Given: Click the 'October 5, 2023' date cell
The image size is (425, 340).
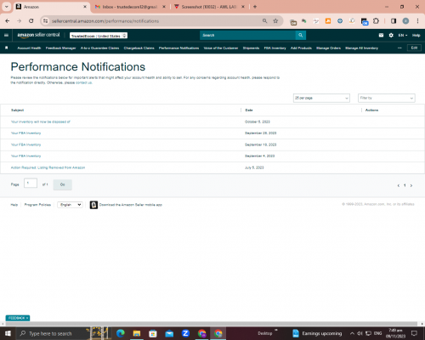Looking at the screenshot, I should 258,122.
